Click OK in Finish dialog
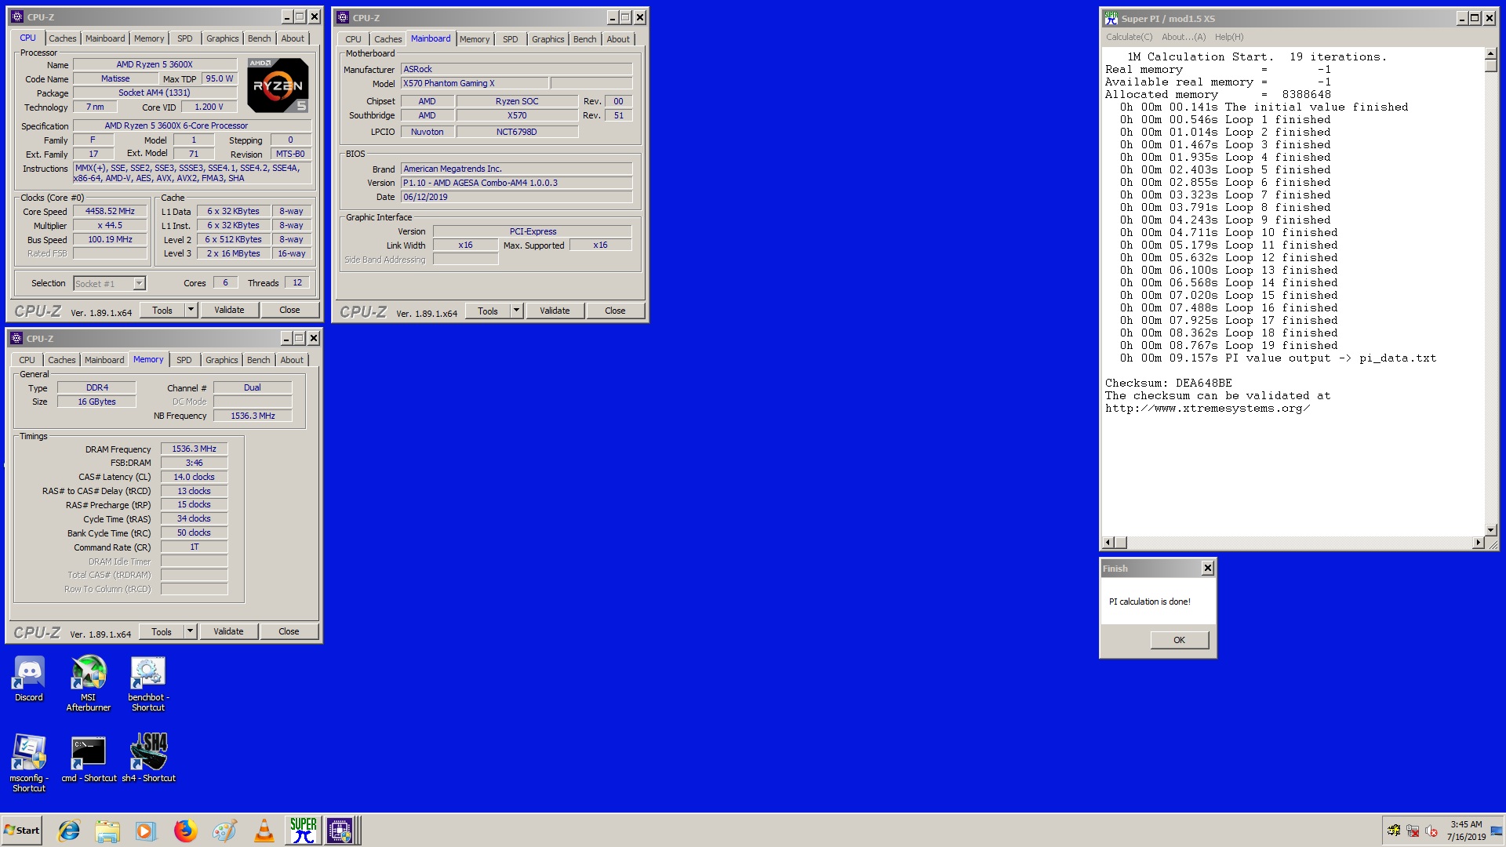 [x=1179, y=640]
